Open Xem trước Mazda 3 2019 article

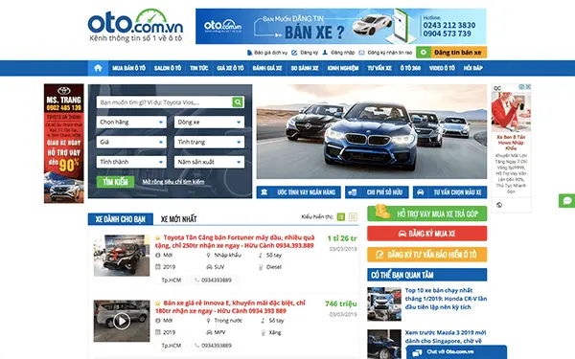pyautogui.click(x=446, y=337)
